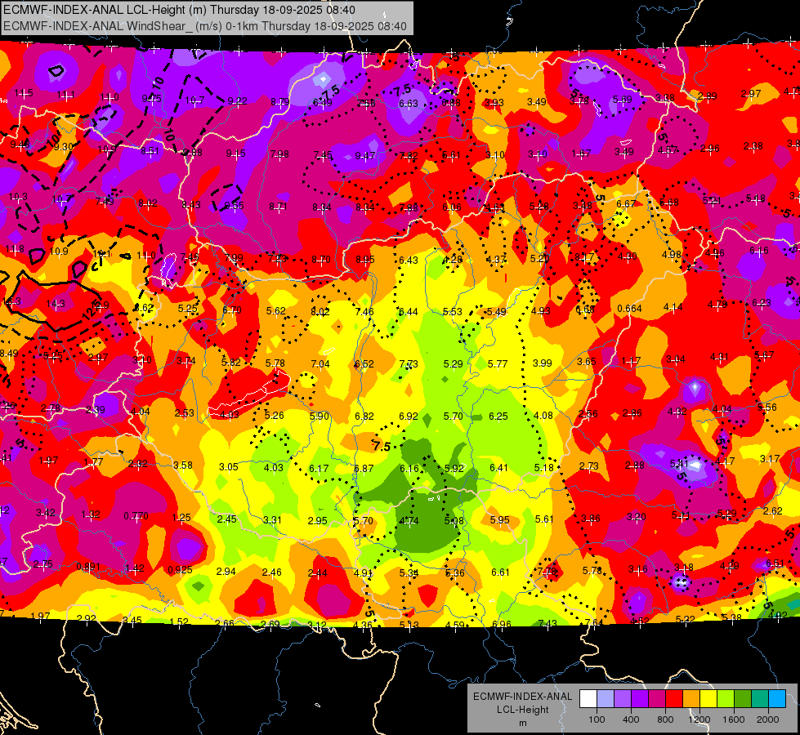The image size is (800, 735).
Task: Click the grid value 7.73
Action: [x=409, y=363]
